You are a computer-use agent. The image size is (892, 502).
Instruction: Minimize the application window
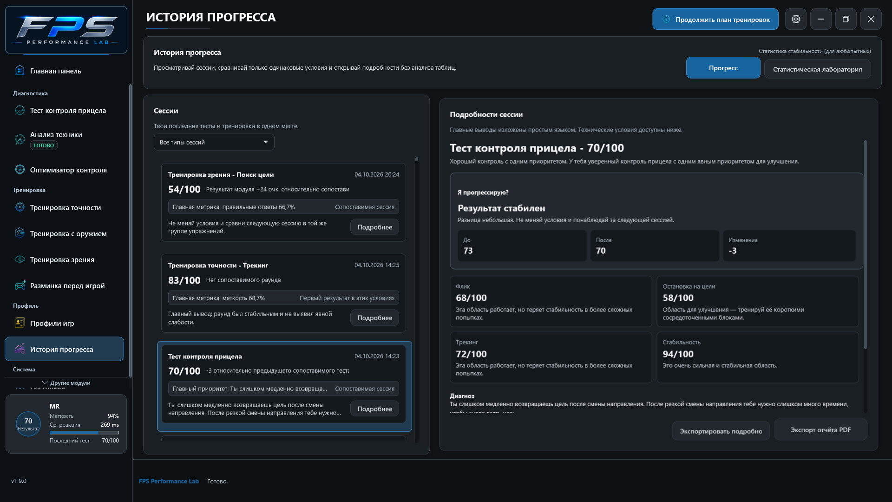[821, 19]
